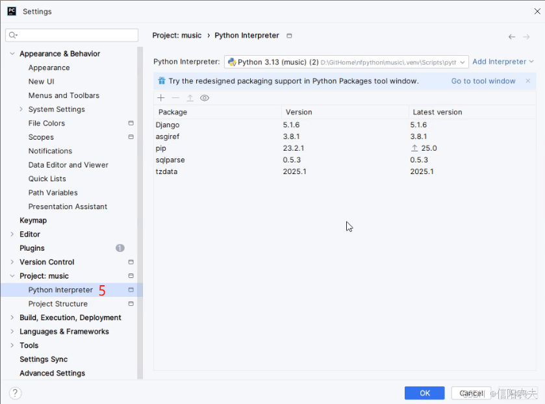The width and height of the screenshot is (545, 404).
Task: Open Project Structure settings
Action: coord(58,304)
